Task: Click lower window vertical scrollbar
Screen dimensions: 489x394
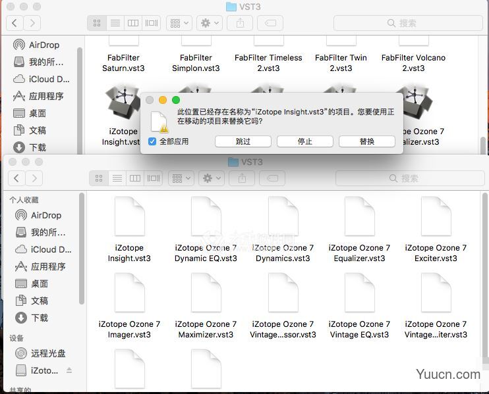Action: [x=484, y=277]
